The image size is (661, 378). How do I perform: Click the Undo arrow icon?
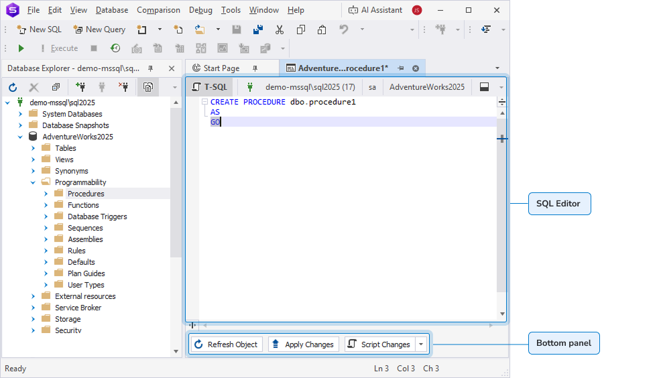pos(343,29)
